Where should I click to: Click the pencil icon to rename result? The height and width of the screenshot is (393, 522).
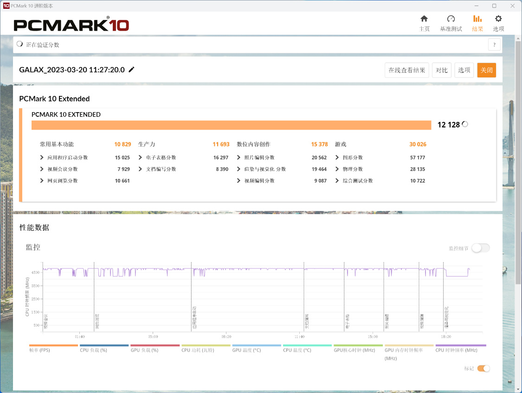(x=131, y=70)
